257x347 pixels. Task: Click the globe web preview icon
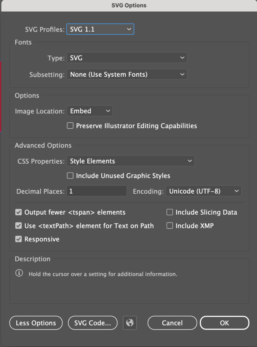tap(130, 323)
